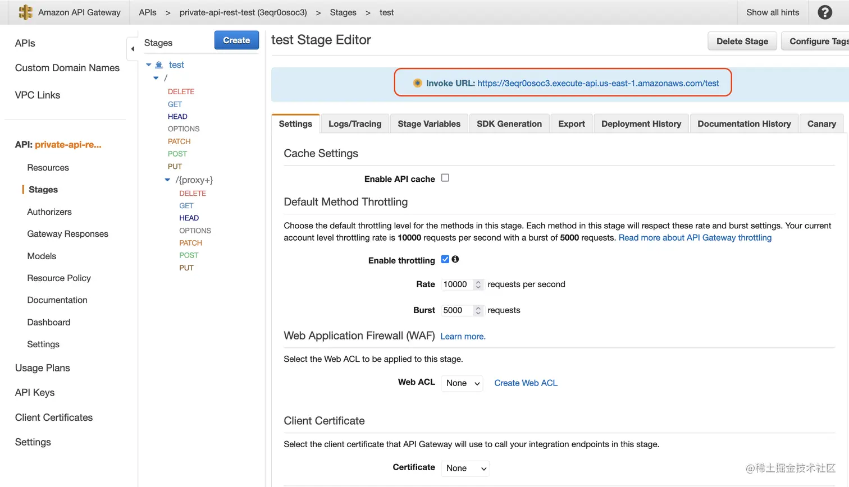
Task: Click the orange Invoke URL indicator icon
Action: click(x=417, y=83)
